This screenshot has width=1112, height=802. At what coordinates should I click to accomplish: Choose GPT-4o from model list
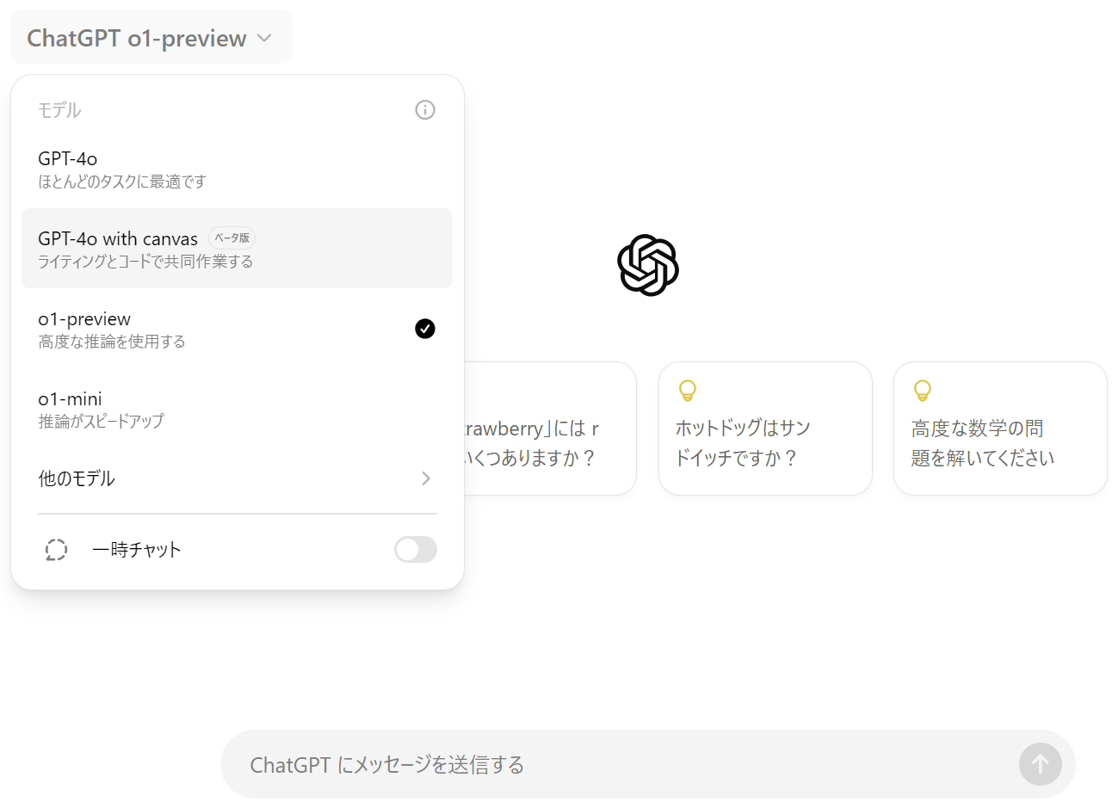(x=237, y=169)
